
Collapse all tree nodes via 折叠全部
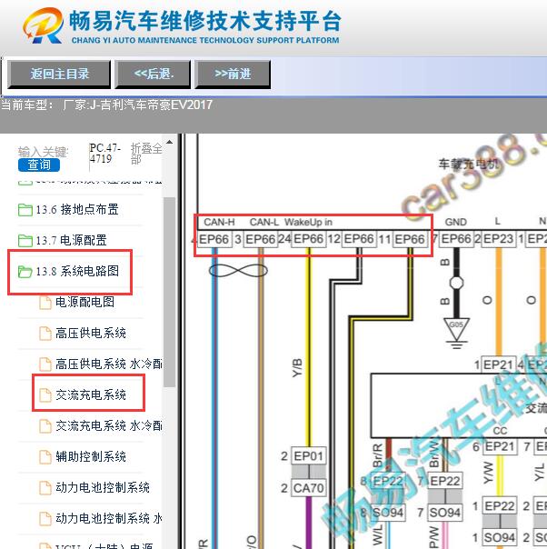(146, 154)
